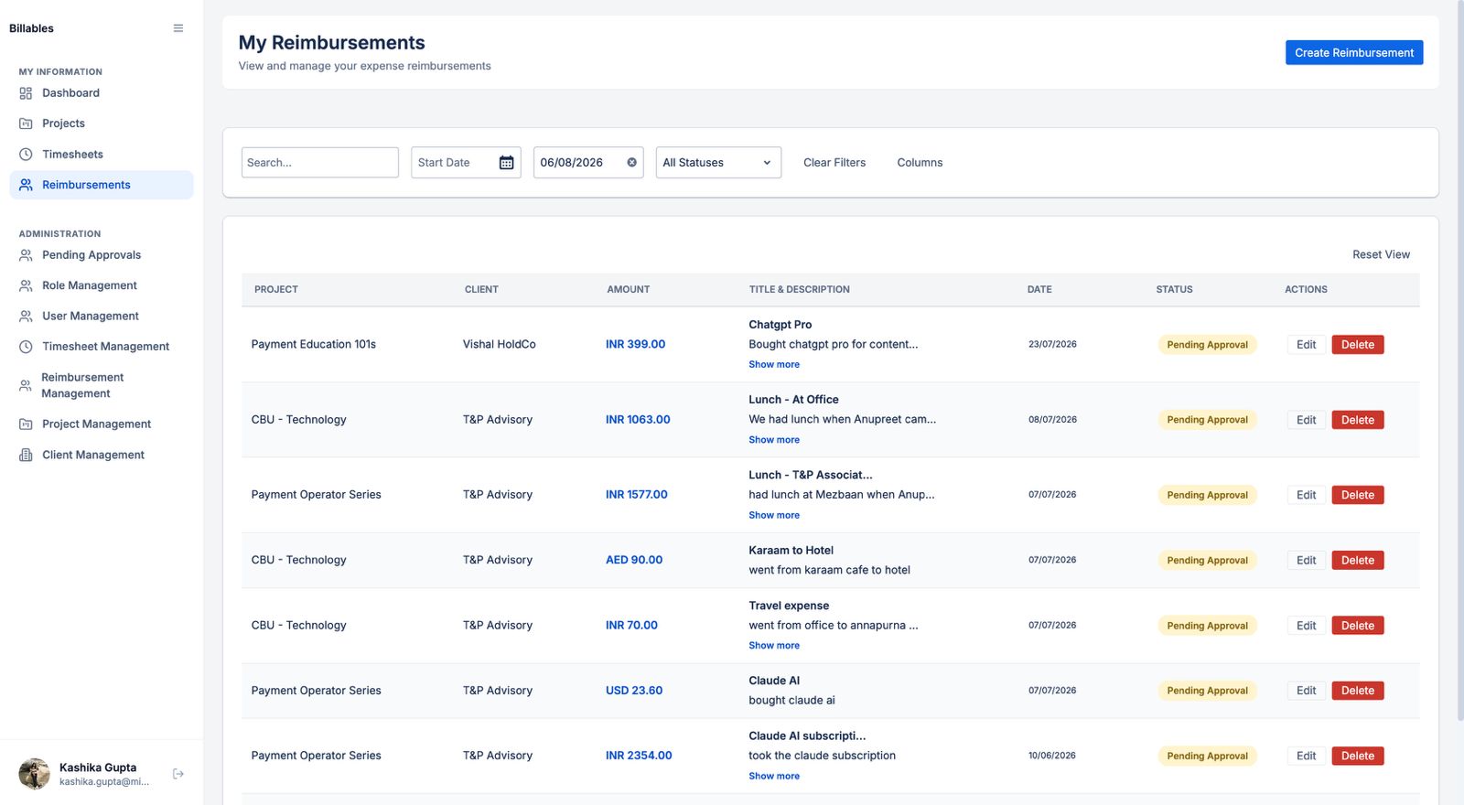
Task: Click Reset View above the table
Action: pyautogui.click(x=1381, y=254)
